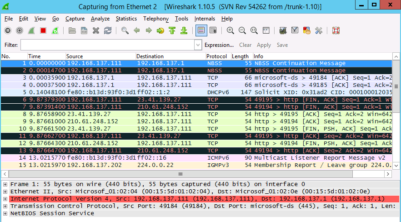Find a packet with magnifier icon
Image resolution: width=401 pixels, height=222 pixels.
[125, 30]
